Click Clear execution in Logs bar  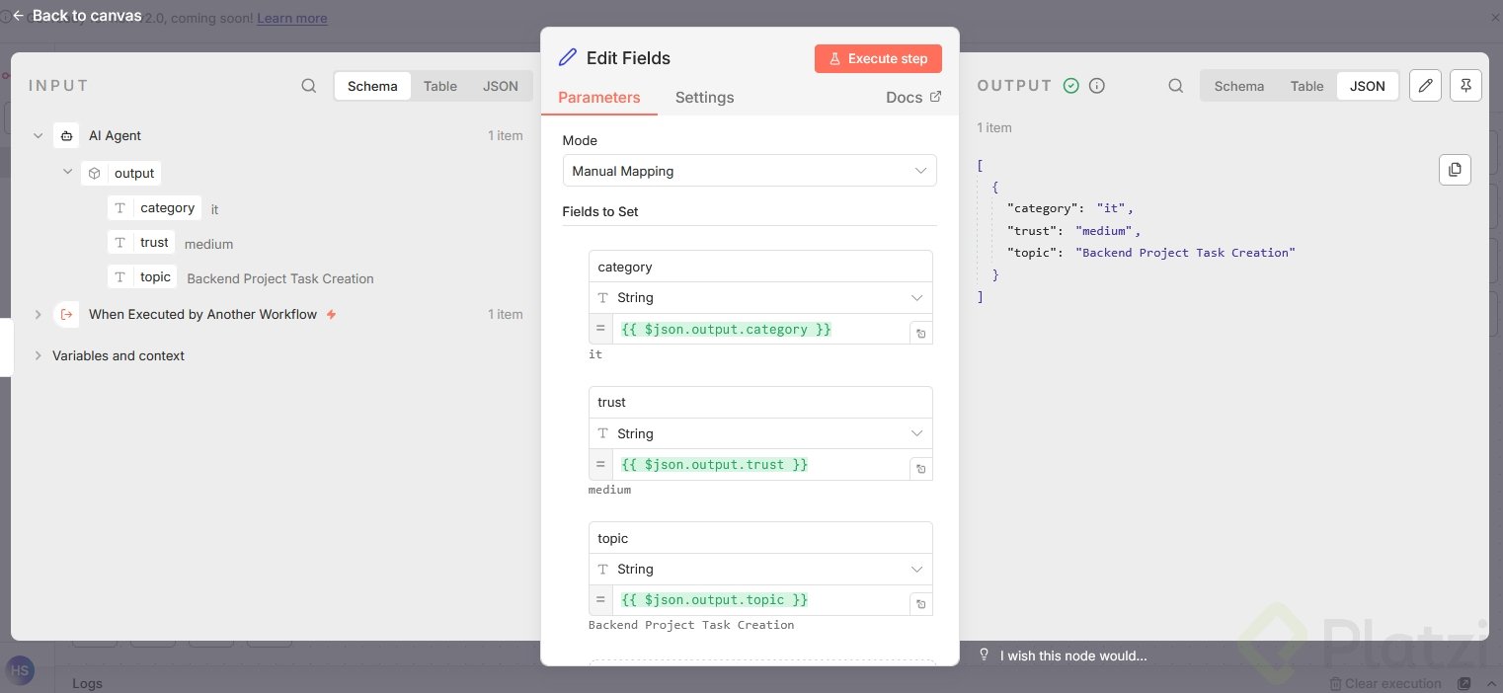click(1385, 683)
